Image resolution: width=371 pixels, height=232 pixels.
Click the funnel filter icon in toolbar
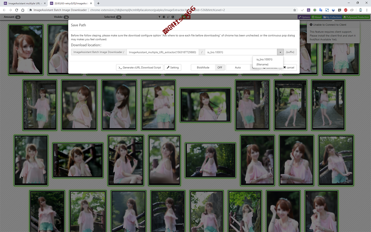(159, 17)
